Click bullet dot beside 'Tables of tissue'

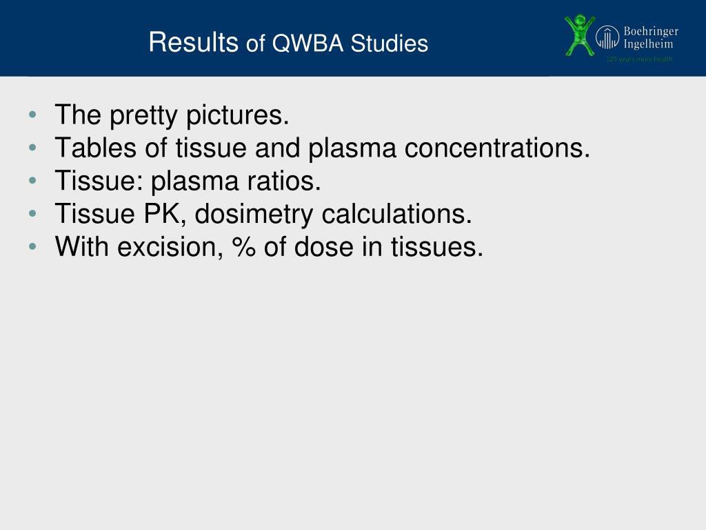pos(32,148)
